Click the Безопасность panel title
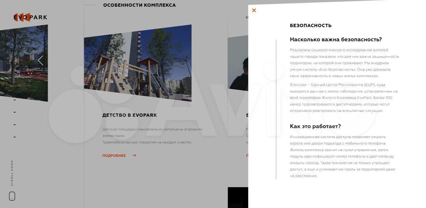Screen dimensions: 426x208 [311, 26]
